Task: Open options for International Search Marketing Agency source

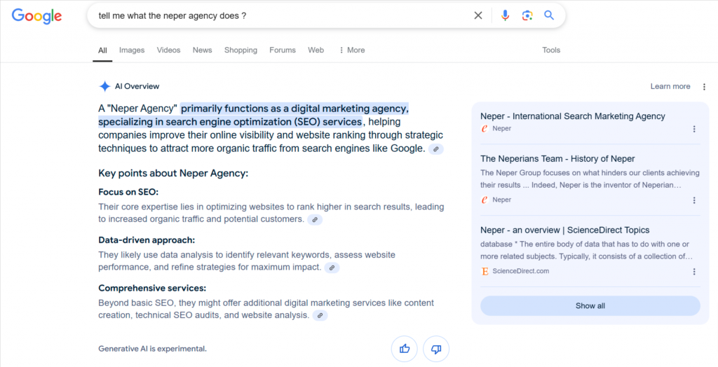Action: [x=694, y=129]
